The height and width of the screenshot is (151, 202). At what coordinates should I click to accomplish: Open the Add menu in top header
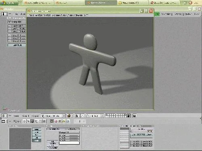(23, 14)
